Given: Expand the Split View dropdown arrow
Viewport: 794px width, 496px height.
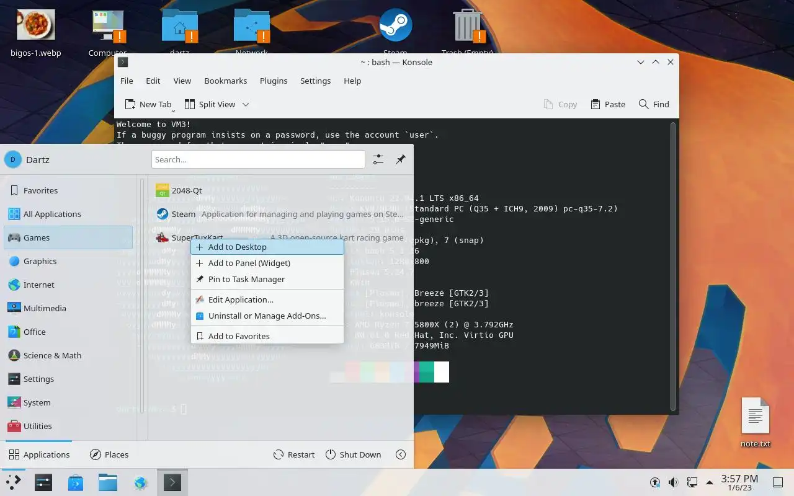Looking at the screenshot, I should coord(246,104).
